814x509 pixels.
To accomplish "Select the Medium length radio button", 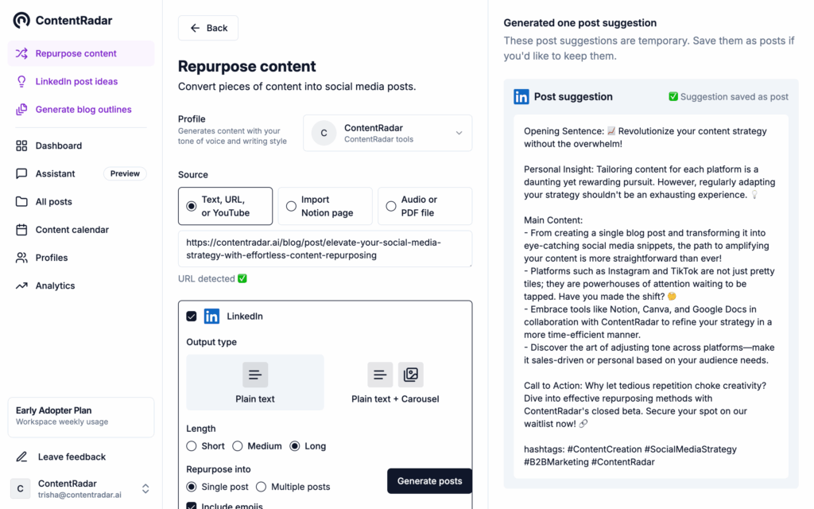I will (237, 446).
